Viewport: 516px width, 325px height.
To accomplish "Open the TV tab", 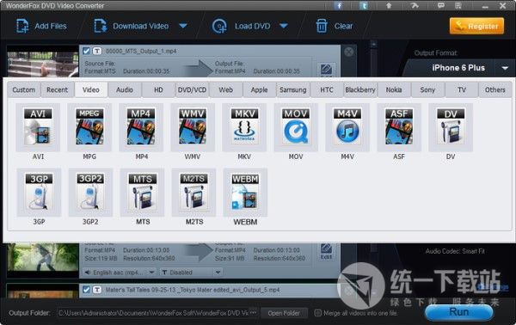I will click(462, 89).
